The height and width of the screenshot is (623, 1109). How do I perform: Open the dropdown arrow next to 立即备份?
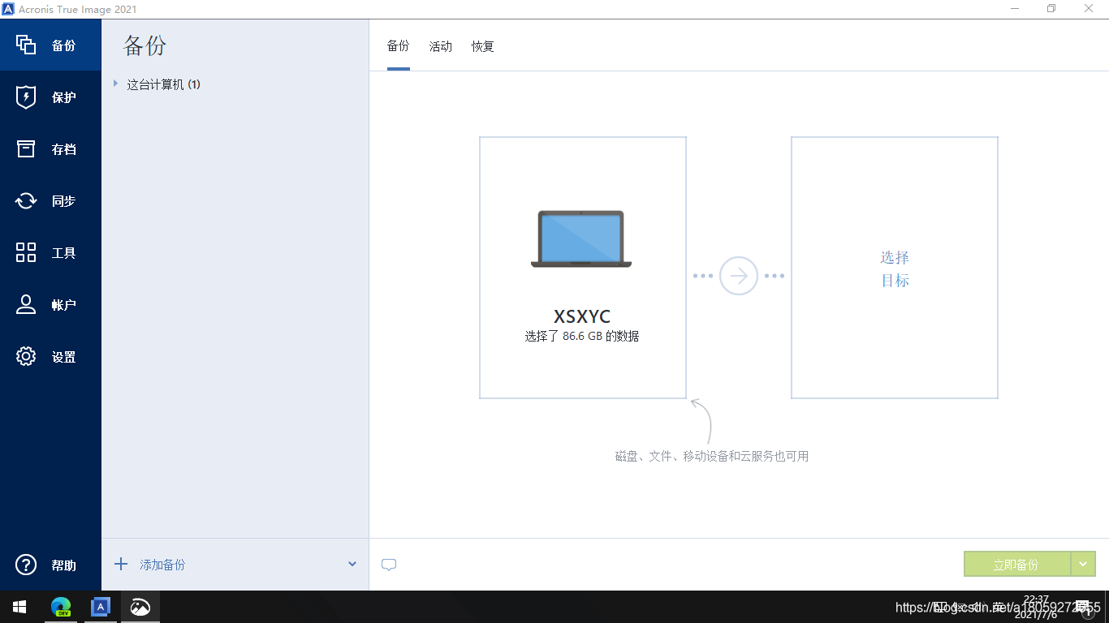(1084, 564)
